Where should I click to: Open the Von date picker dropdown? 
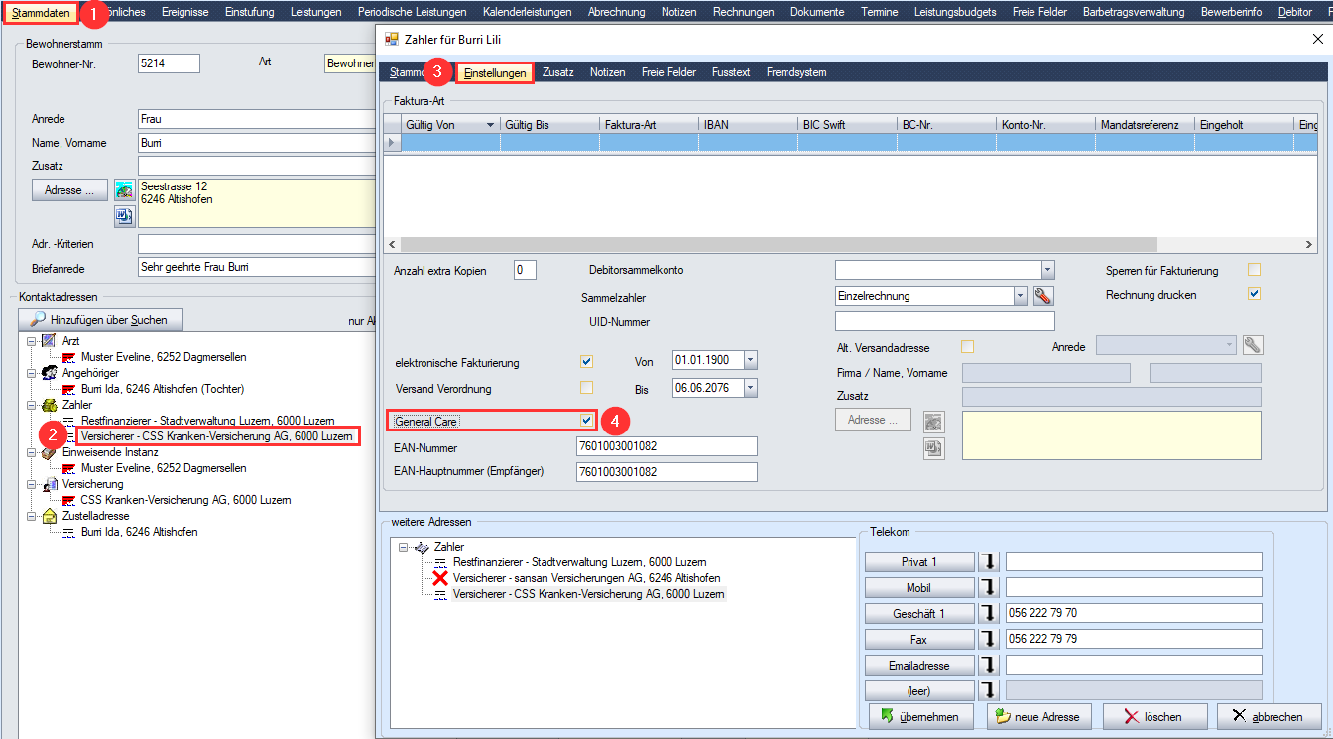pos(750,360)
